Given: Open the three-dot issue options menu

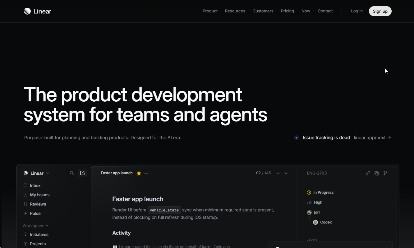Looking at the screenshot, I should coord(146,173).
